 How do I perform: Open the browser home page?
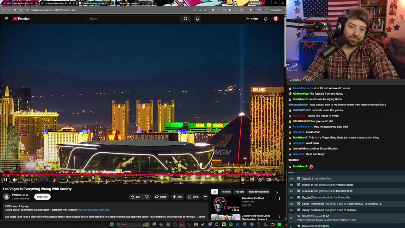(21, 10)
